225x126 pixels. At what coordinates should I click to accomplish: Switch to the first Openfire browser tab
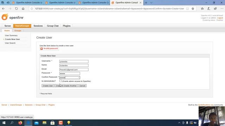27,2
